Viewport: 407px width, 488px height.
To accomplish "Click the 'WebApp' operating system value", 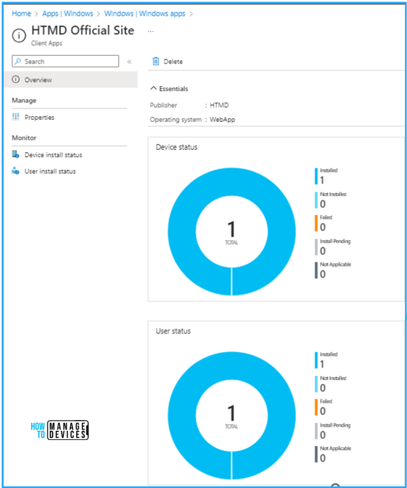I will [x=222, y=120].
